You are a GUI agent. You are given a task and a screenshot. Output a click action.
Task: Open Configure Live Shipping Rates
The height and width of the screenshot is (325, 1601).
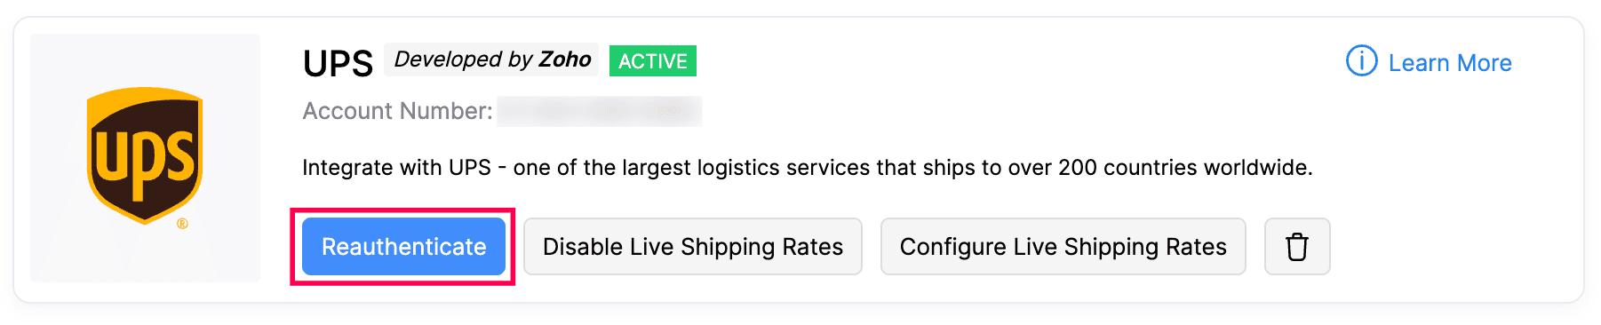(1063, 247)
